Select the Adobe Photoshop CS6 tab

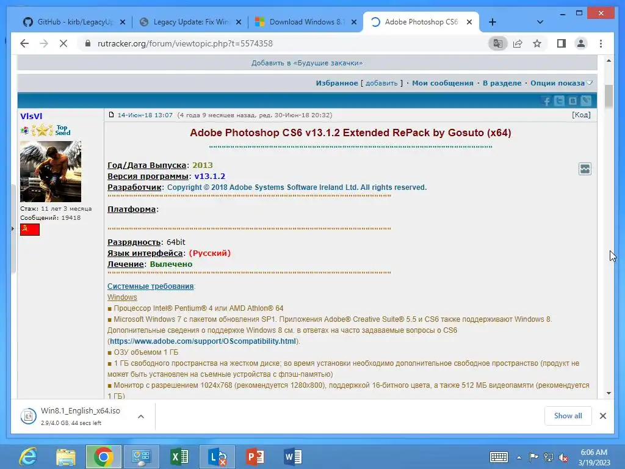421,22
